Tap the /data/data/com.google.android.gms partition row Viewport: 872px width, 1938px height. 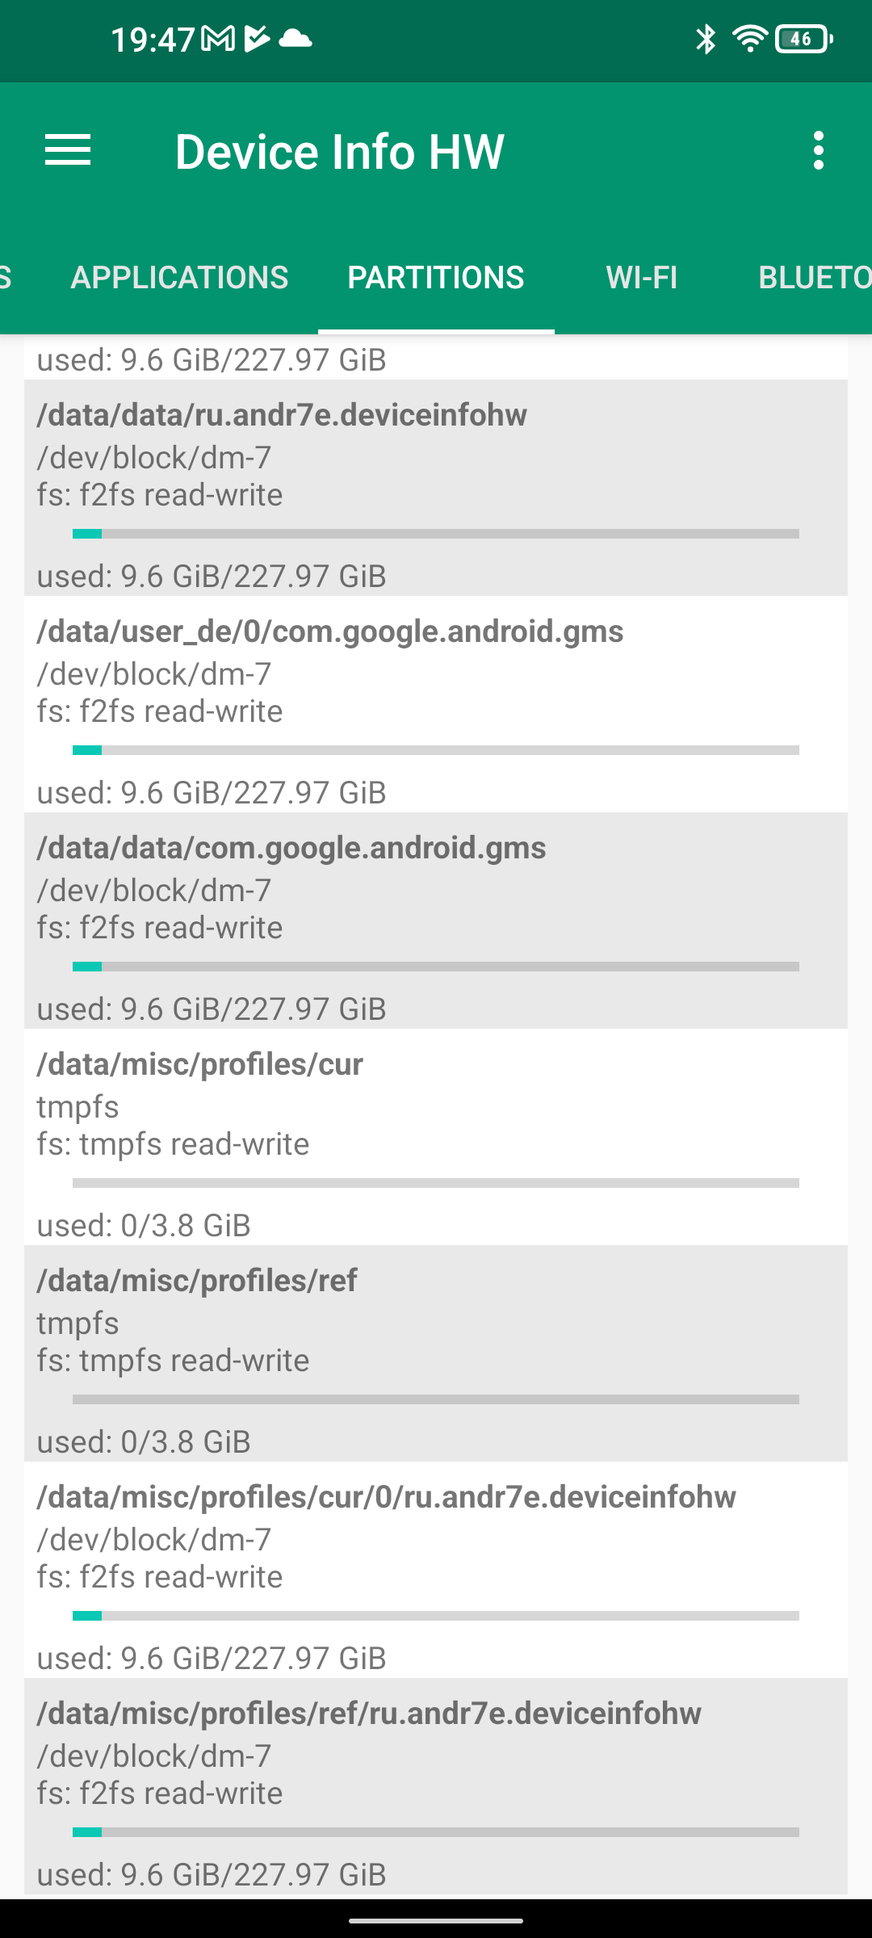click(x=436, y=921)
